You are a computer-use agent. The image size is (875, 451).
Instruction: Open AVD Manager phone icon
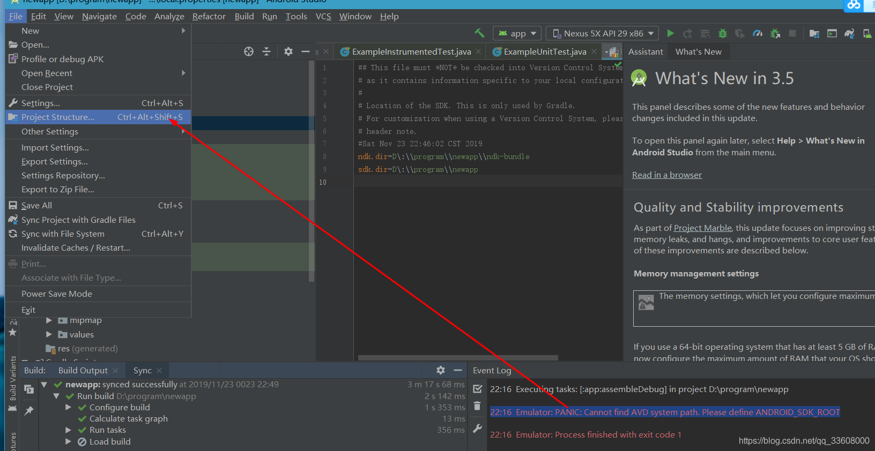click(867, 34)
